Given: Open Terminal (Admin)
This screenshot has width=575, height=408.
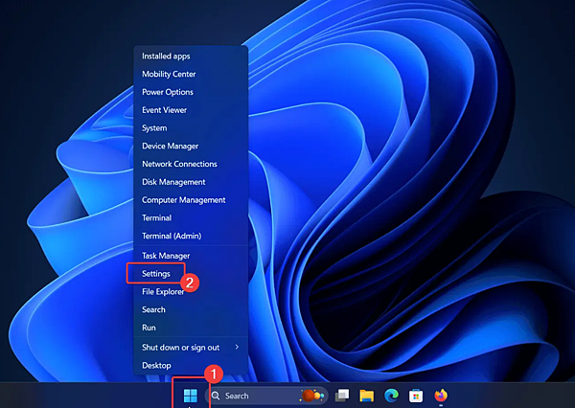Looking at the screenshot, I should (x=191, y=236).
